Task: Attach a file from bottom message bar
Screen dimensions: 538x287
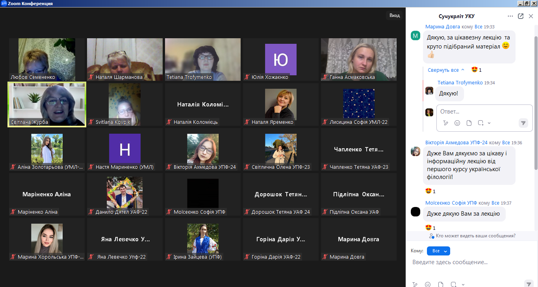Action: 441,284
